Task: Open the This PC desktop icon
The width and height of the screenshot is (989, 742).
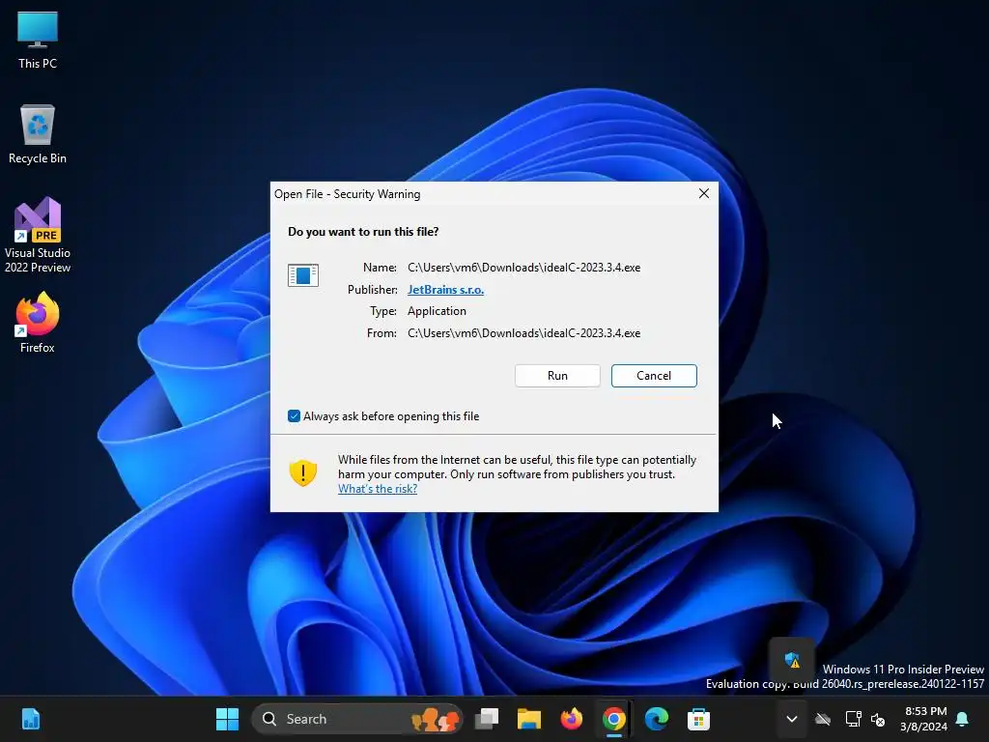Action: point(38,40)
